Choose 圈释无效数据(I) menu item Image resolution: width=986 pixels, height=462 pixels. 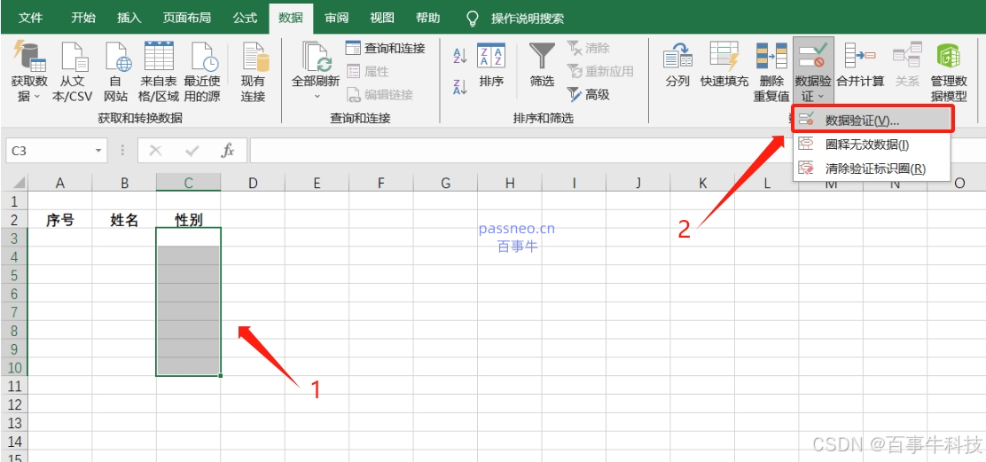pyautogui.click(x=872, y=145)
